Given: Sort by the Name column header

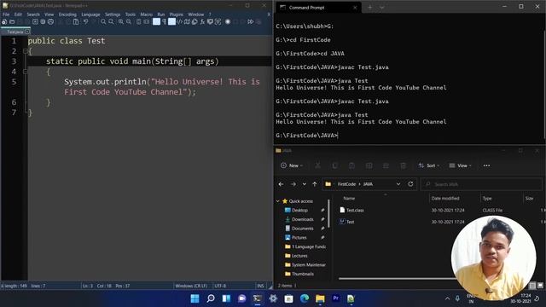Looking at the screenshot, I should pos(349,199).
